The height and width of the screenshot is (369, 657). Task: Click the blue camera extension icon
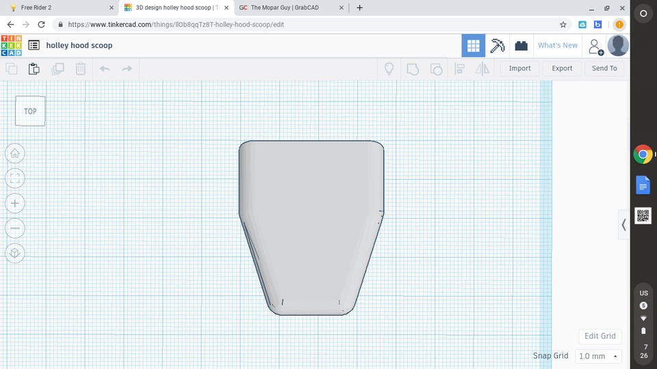pyautogui.click(x=582, y=25)
